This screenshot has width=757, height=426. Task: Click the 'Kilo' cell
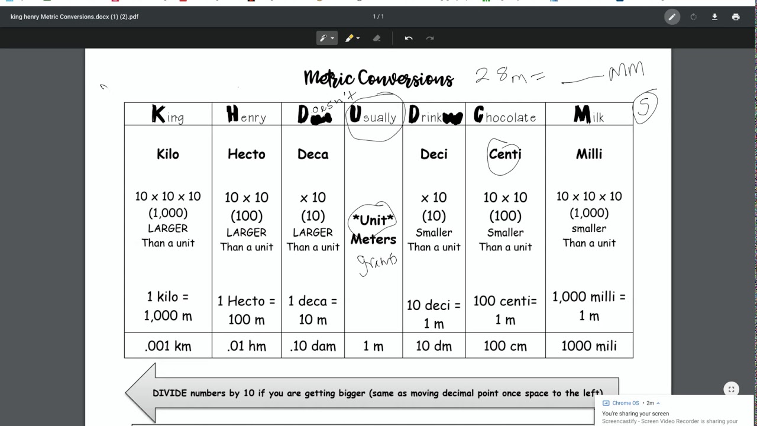pos(168,154)
